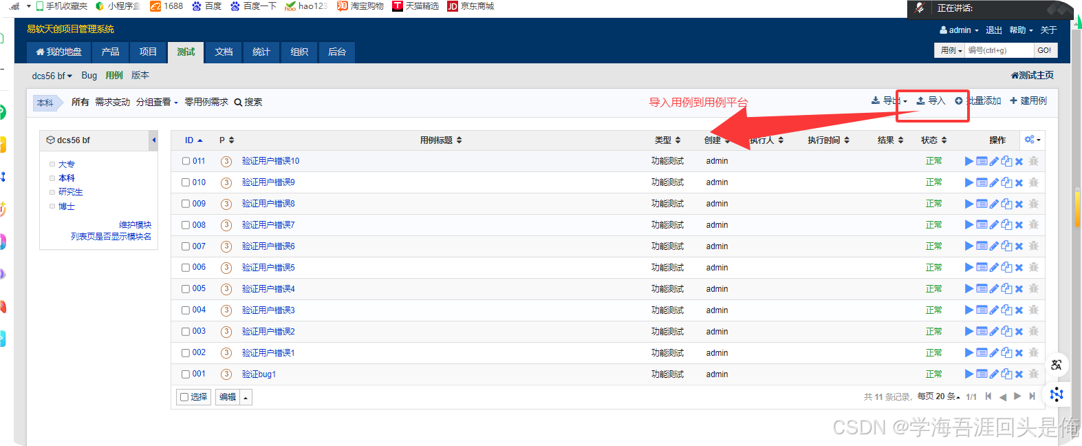Tick checkbox for case 009

[x=186, y=204]
